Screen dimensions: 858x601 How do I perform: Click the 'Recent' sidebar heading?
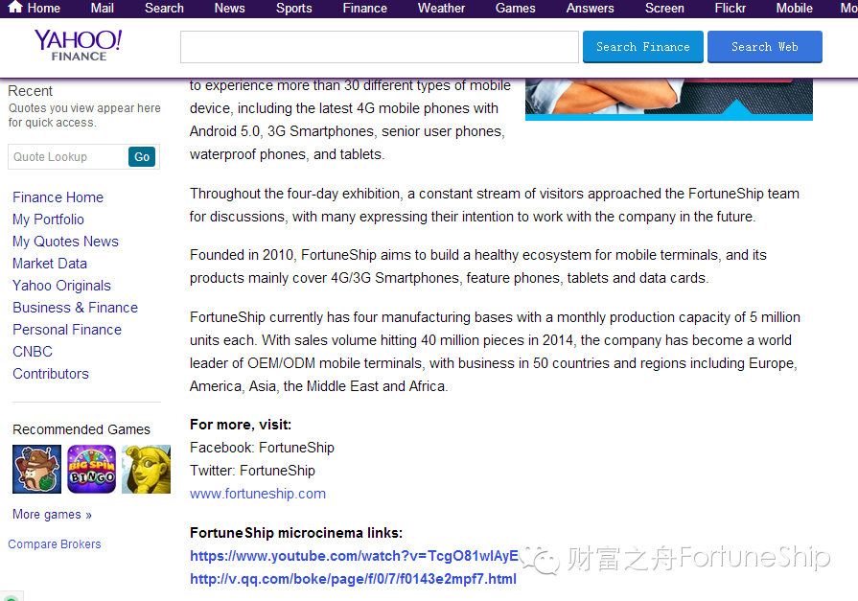(30, 91)
